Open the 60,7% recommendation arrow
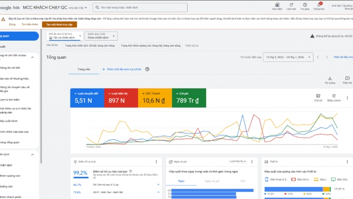Screen dimensions: 353x199 (158, 185)
